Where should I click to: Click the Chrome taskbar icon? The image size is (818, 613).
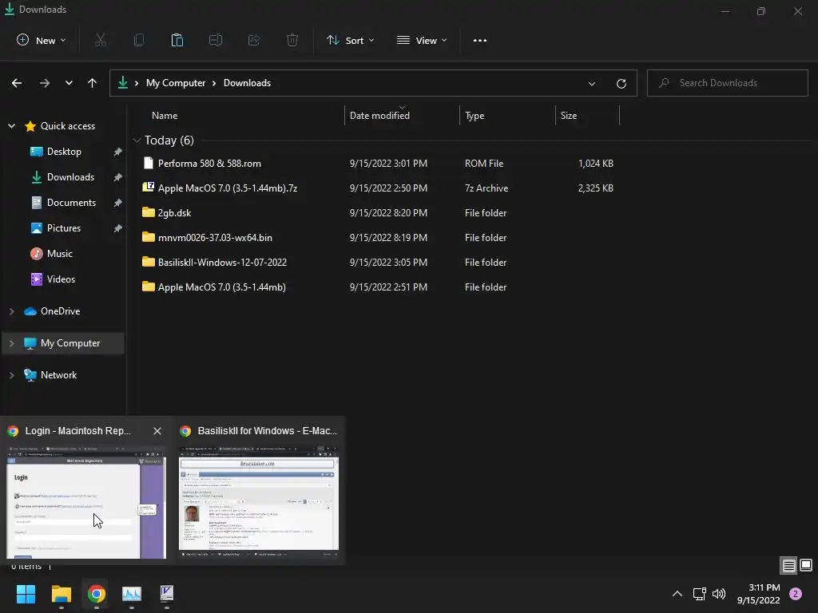[x=97, y=594]
